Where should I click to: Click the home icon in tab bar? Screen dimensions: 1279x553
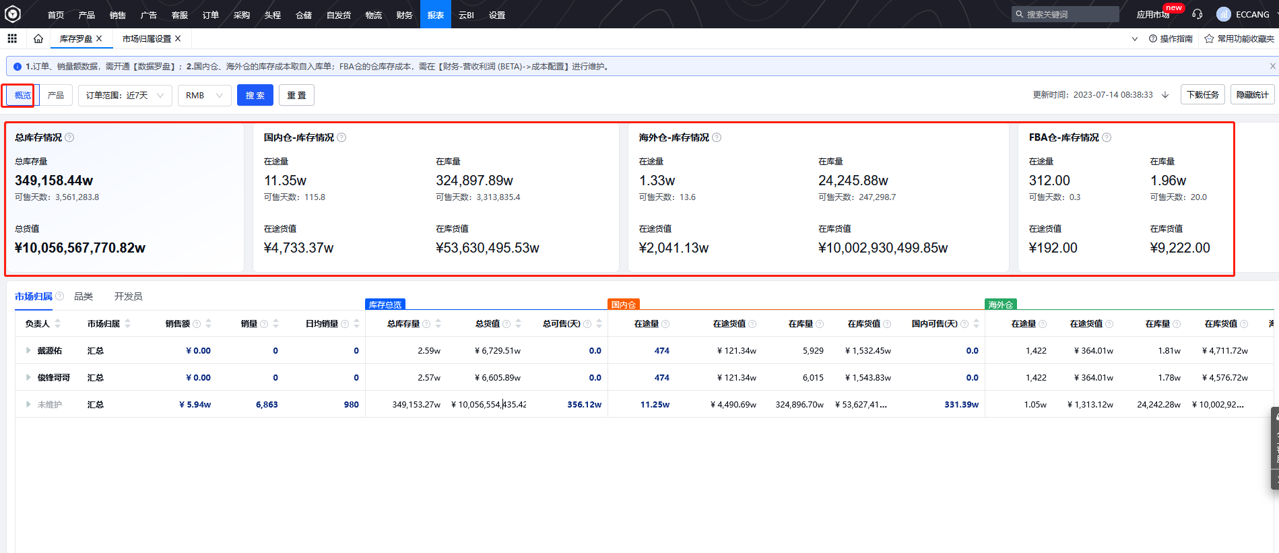click(x=38, y=38)
